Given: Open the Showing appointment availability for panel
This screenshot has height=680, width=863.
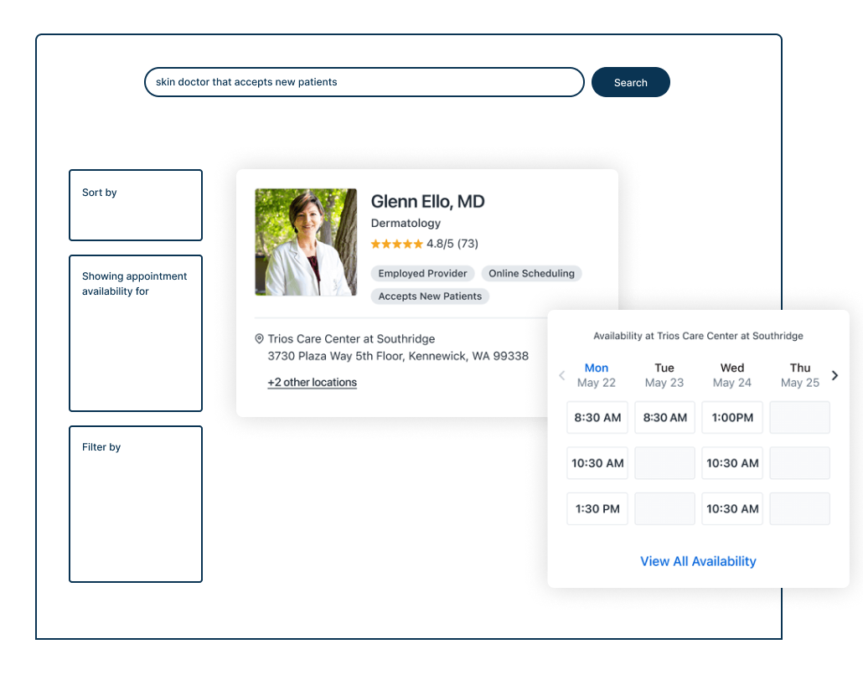Looking at the screenshot, I should pyautogui.click(x=136, y=333).
